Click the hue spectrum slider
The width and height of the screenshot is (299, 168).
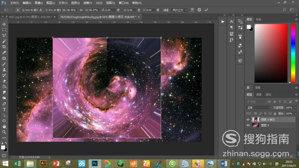[x=293, y=53]
